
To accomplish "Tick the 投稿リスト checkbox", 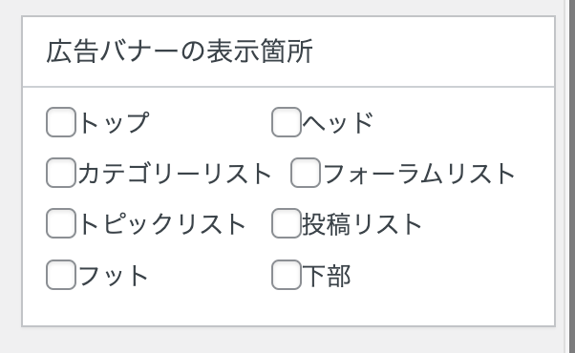I will click(287, 223).
